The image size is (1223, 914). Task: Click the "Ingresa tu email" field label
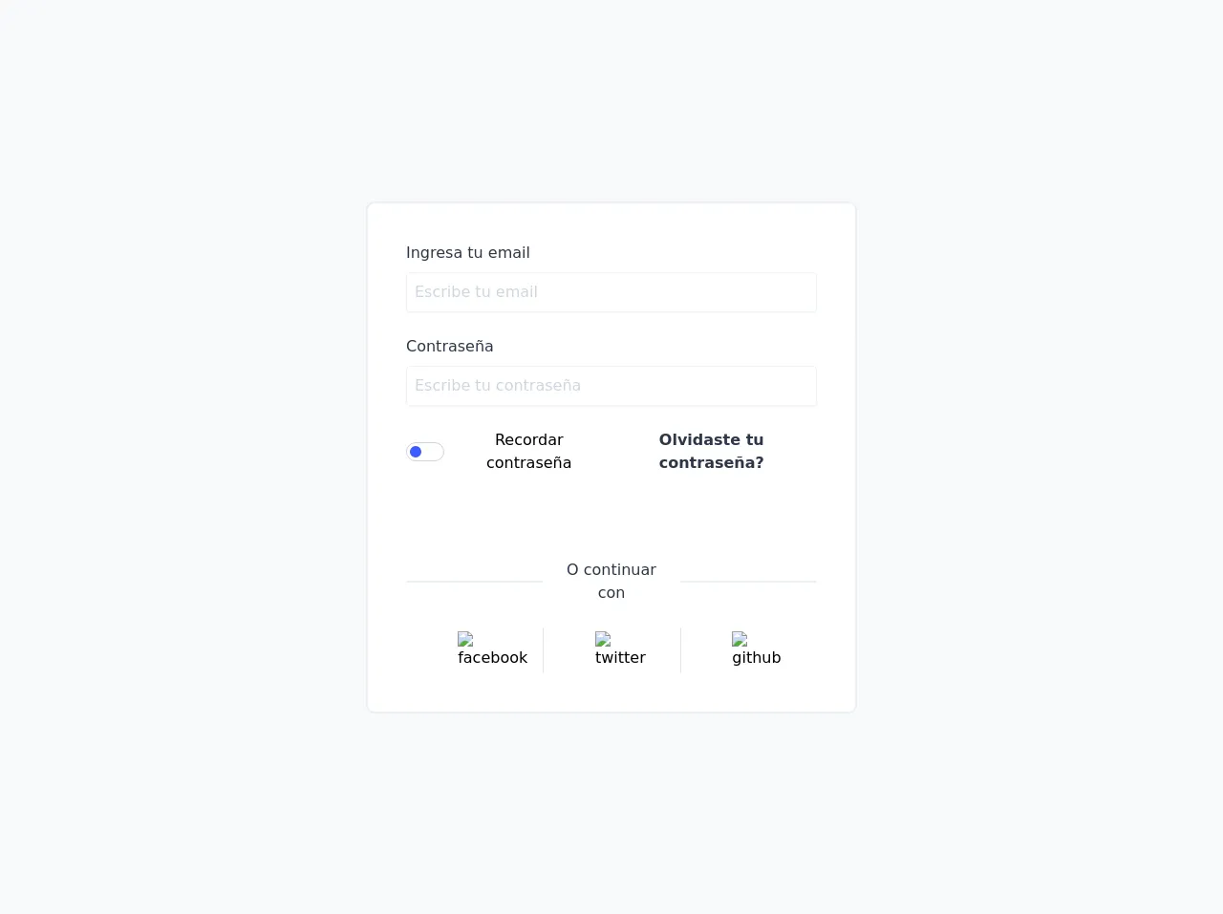point(467,253)
